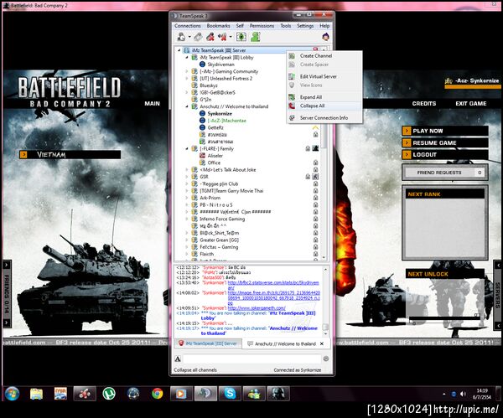Click the media player taskbar icon
Image resolution: width=503 pixels, height=418 pixels.
tap(181, 394)
